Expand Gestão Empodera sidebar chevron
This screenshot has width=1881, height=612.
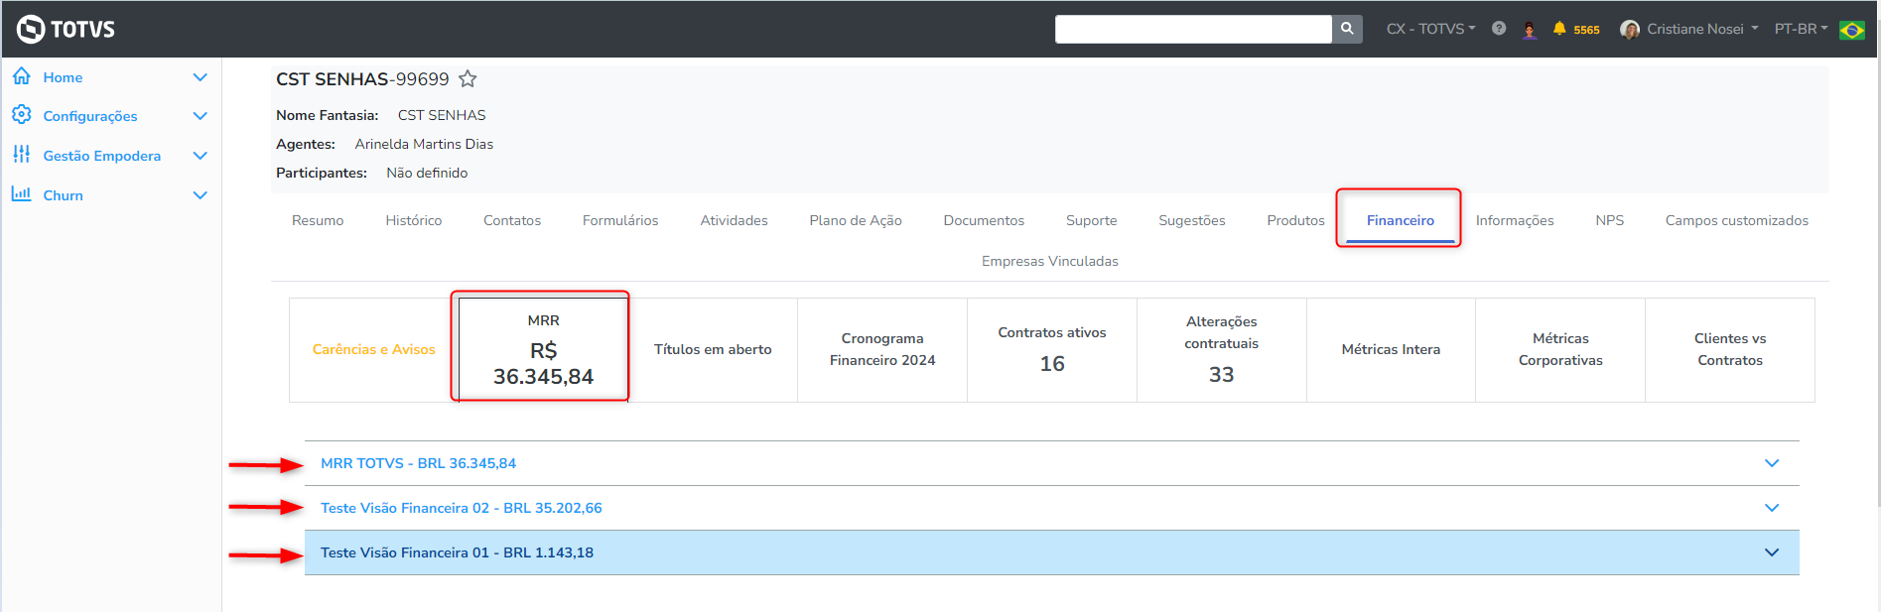(200, 156)
